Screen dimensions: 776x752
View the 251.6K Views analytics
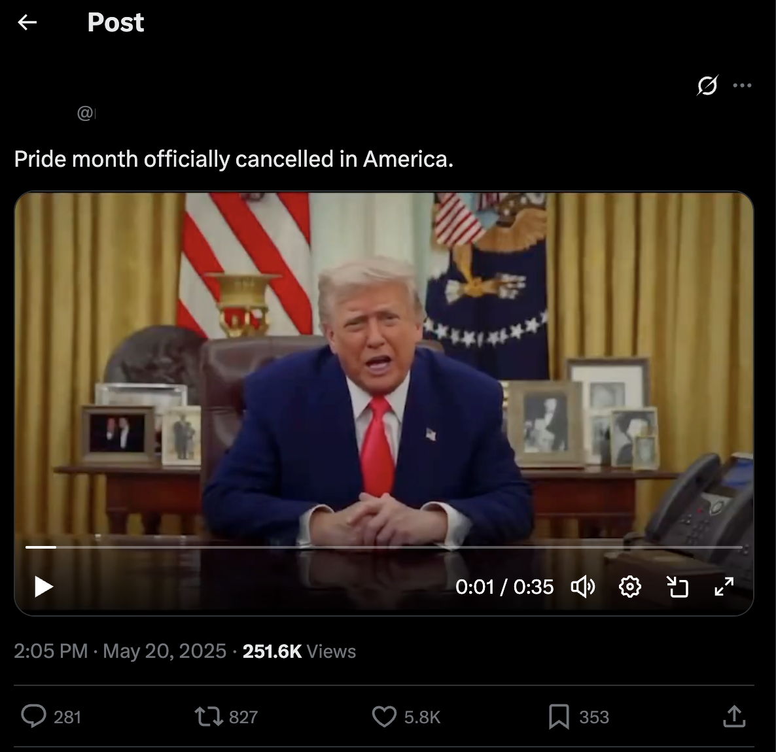[299, 651]
